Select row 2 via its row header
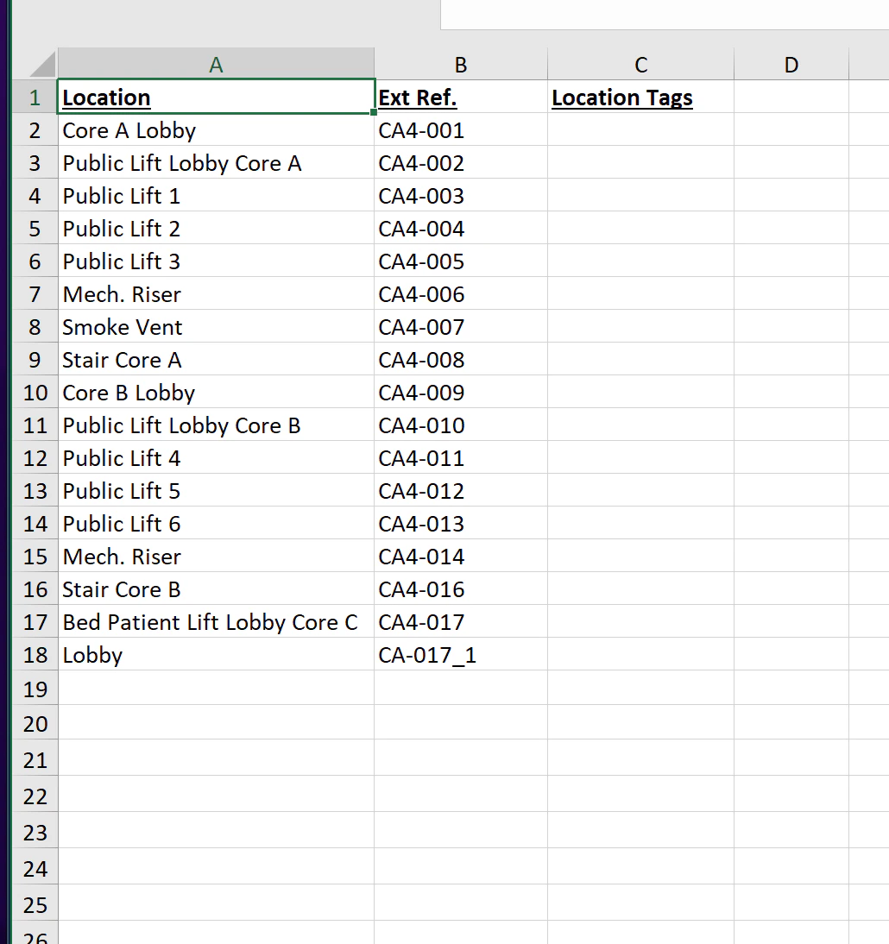Screen dimensions: 889x944 pos(35,129)
